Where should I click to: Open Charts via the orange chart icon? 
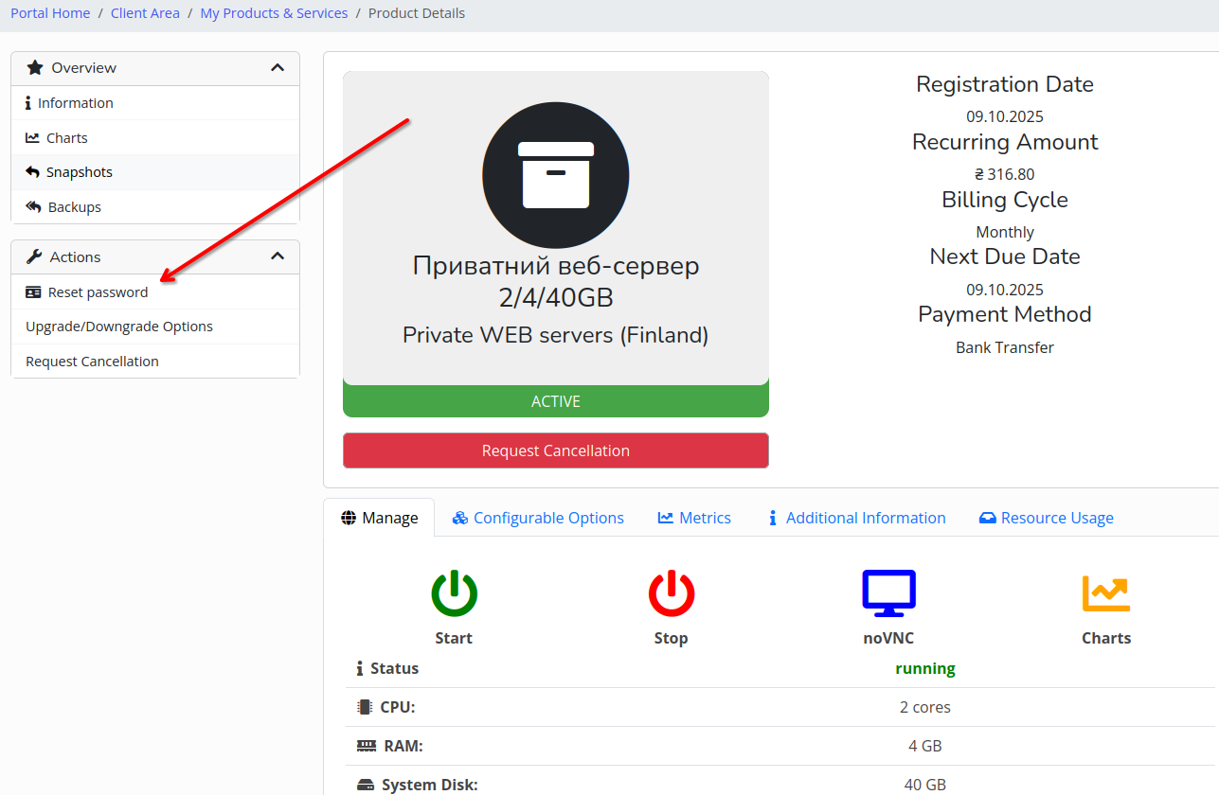[1105, 593]
